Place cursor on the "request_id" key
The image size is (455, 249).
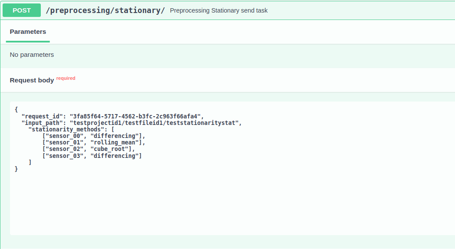41,116
